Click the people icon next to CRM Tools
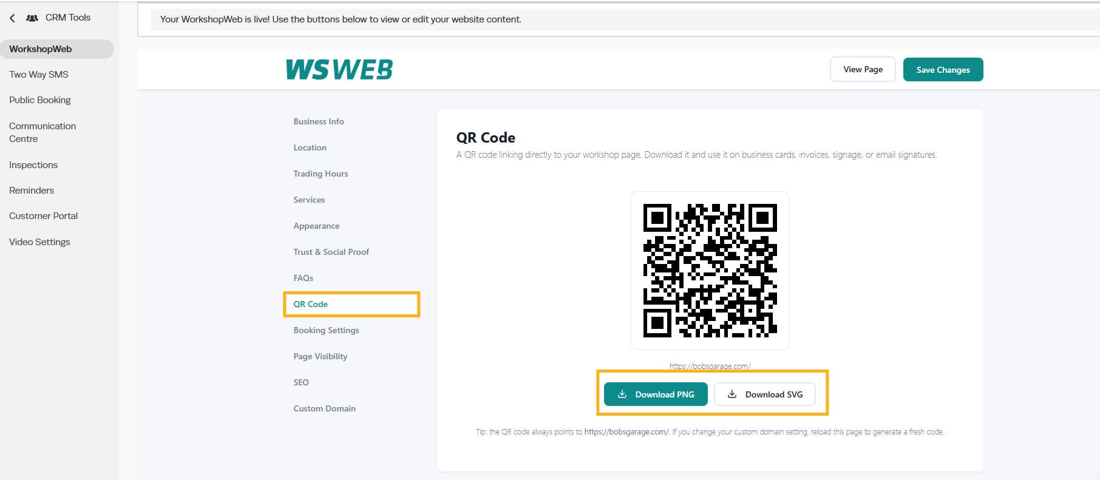Viewport: 1100px width, 480px height. 32,18
